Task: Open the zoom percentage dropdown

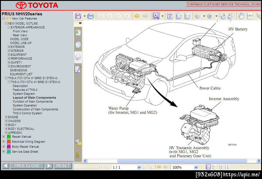Action: (x=196, y=167)
